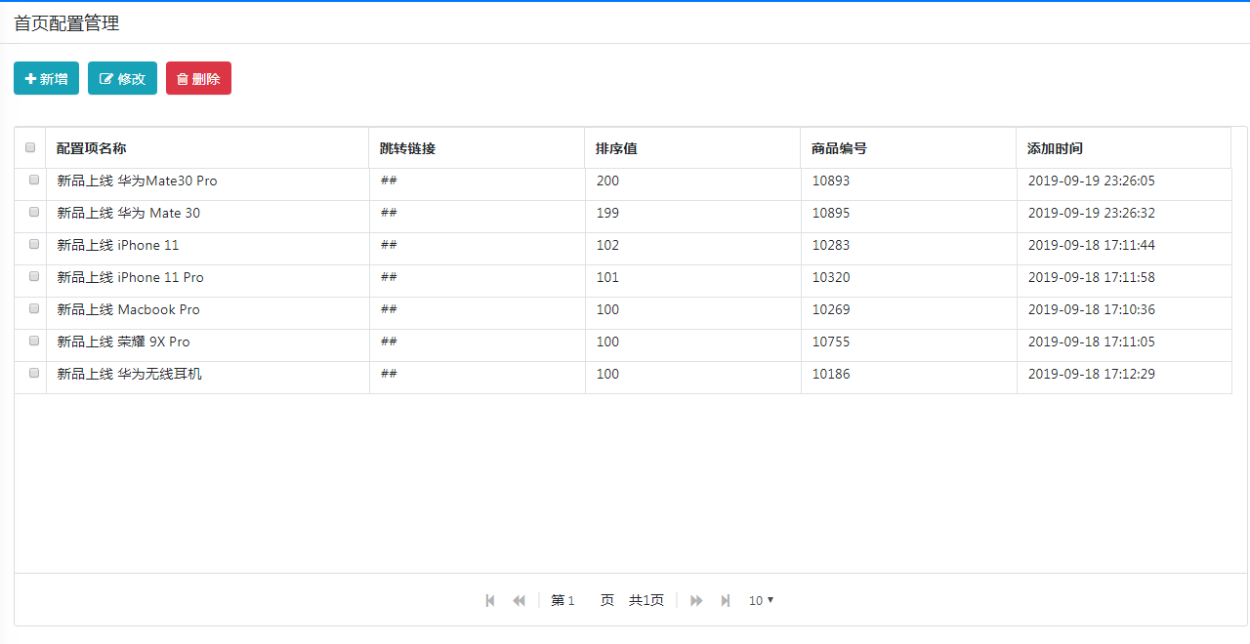
Task: Click product number 10269
Action: (831, 309)
